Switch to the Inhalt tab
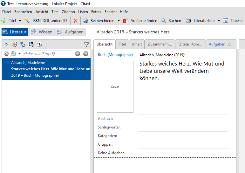 coord(137,44)
